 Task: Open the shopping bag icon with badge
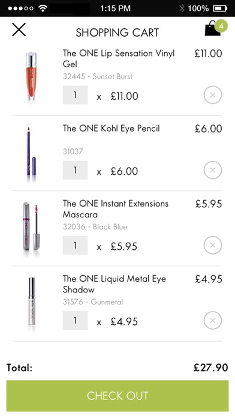pyautogui.click(x=216, y=28)
